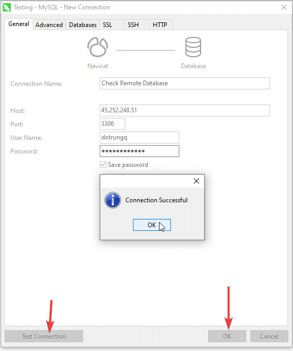This screenshot has width=293, height=351.
Task: Click the 'Password:' label
Action: 24,151
